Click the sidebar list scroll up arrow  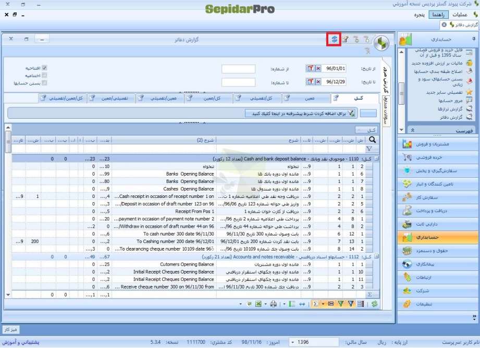tap(401, 52)
